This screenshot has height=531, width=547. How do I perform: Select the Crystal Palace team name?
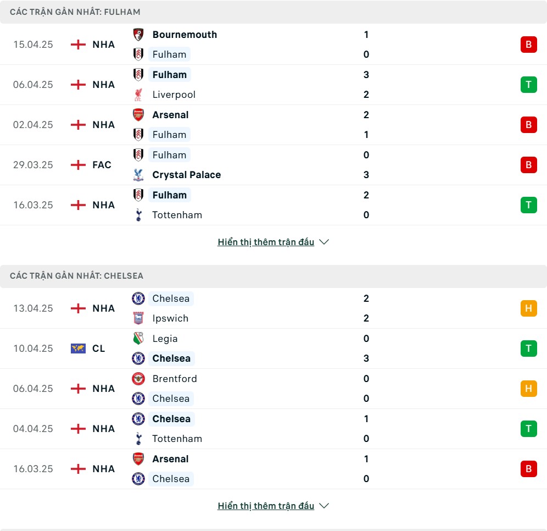(187, 175)
